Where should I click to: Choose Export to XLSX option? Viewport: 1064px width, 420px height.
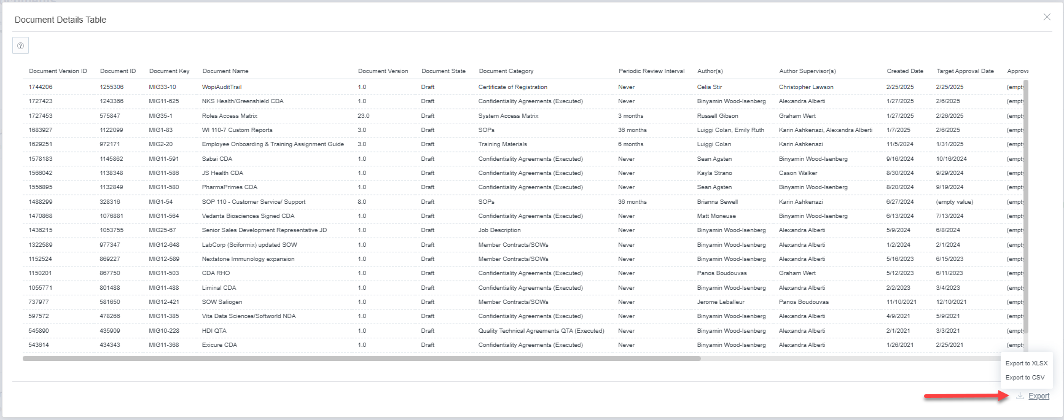1027,364
